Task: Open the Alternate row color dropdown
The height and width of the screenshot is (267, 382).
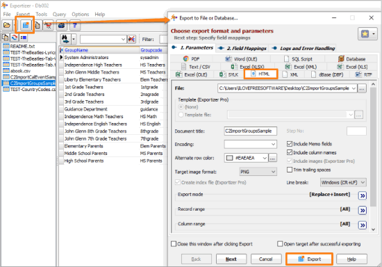Action: pyautogui.click(x=265, y=158)
